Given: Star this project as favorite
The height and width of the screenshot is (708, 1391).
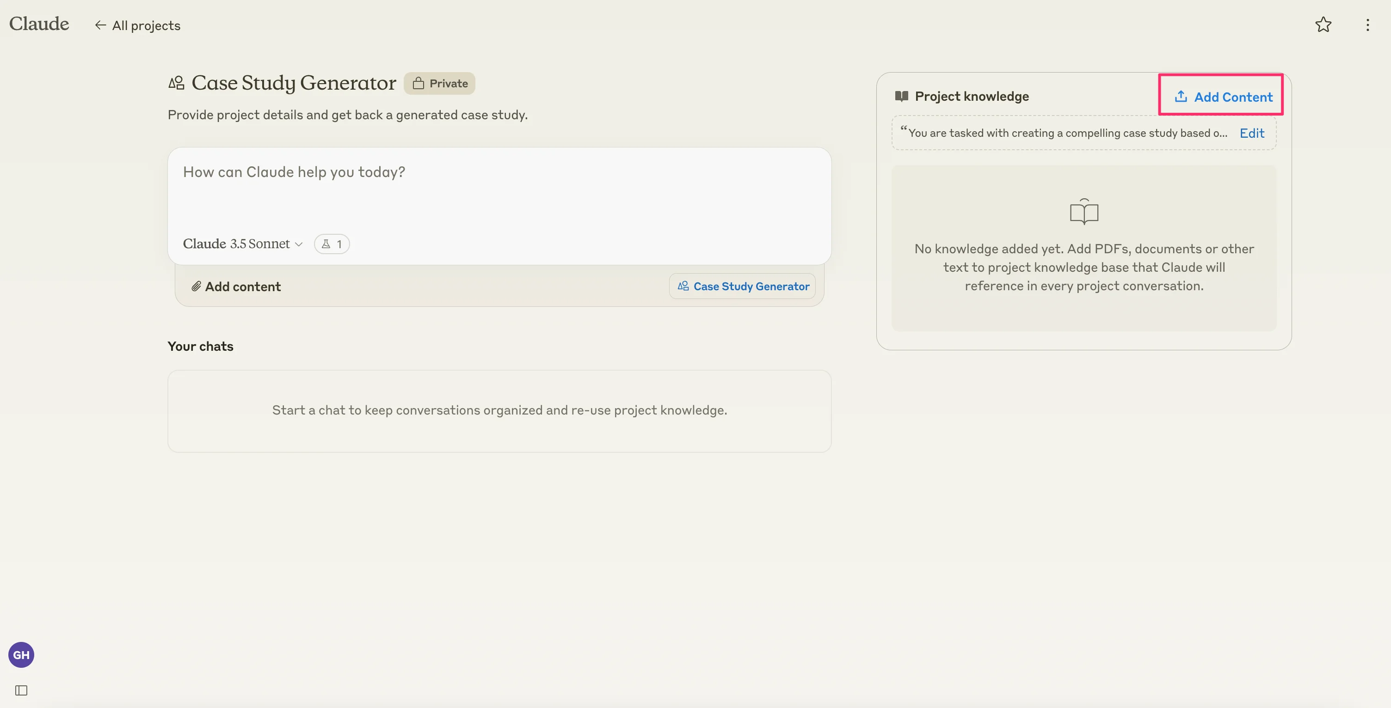Looking at the screenshot, I should (1323, 25).
